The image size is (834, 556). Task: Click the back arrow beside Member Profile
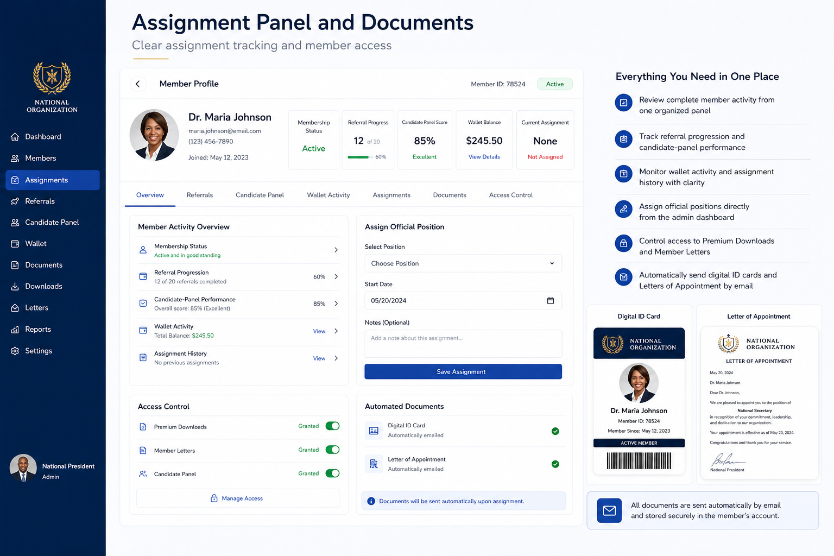coord(138,84)
